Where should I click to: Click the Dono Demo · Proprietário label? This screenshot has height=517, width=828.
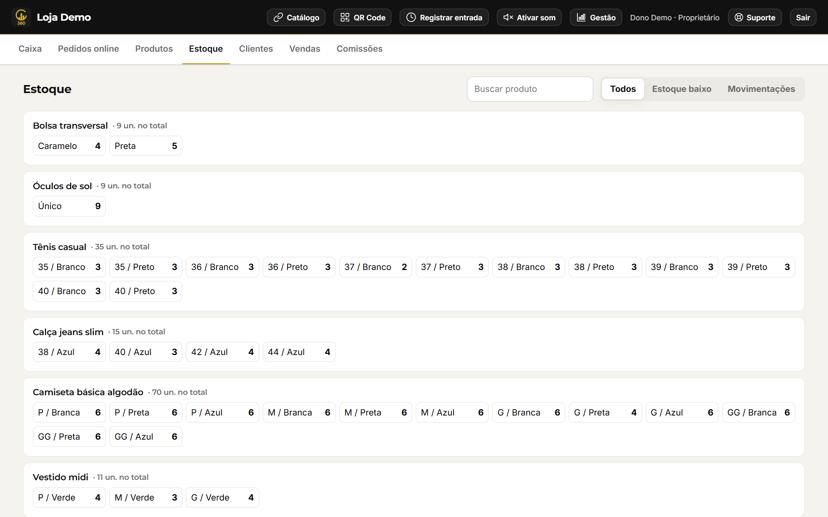[x=675, y=18]
